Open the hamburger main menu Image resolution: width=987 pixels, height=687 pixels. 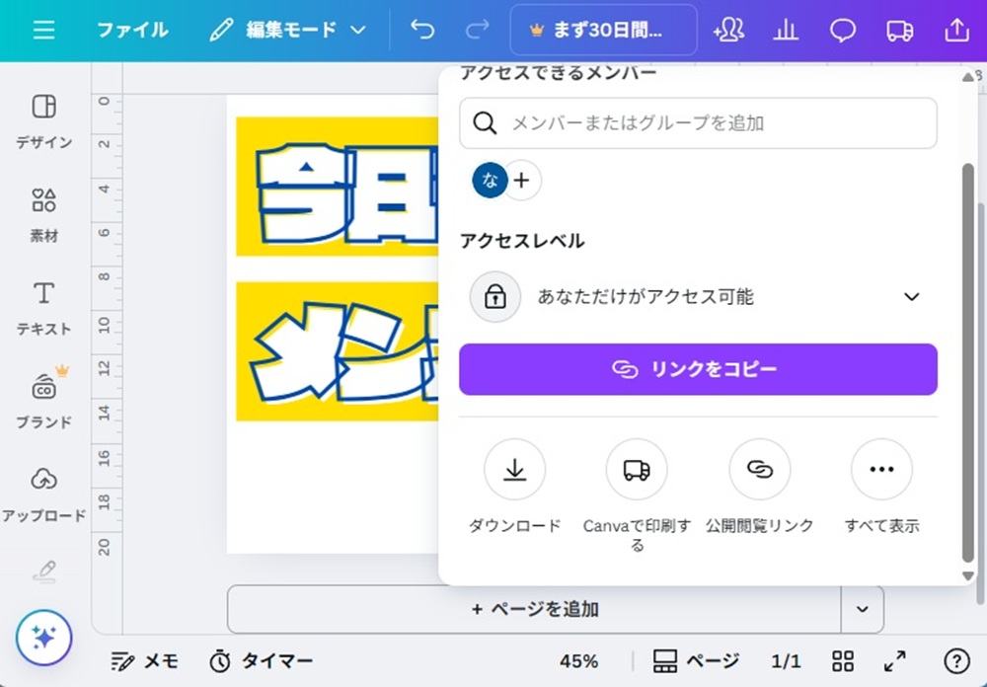[43, 31]
